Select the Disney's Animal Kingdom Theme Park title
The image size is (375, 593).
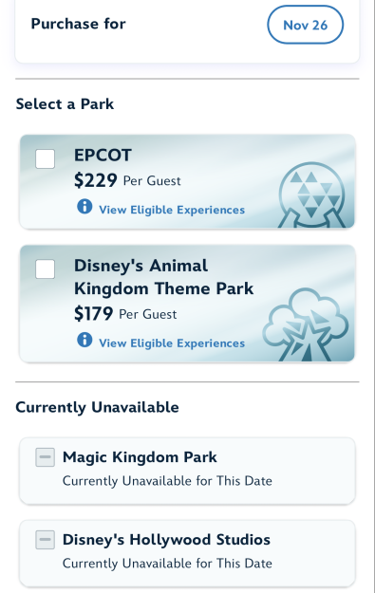(x=163, y=277)
